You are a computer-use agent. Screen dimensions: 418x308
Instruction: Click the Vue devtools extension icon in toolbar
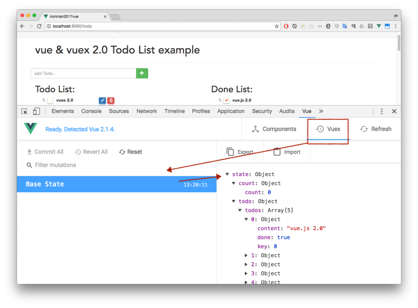tap(379, 26)
